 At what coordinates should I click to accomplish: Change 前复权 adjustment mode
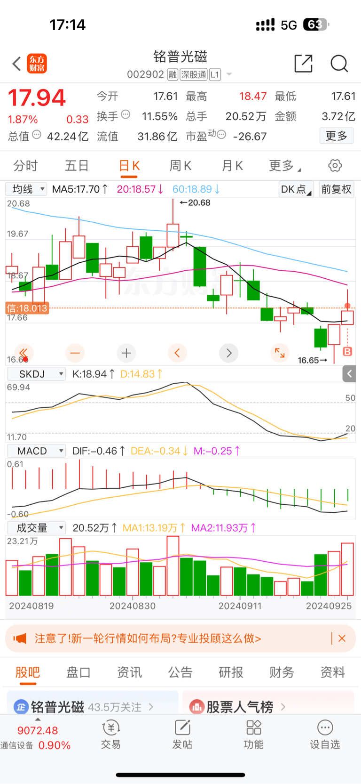coord(337,189)
